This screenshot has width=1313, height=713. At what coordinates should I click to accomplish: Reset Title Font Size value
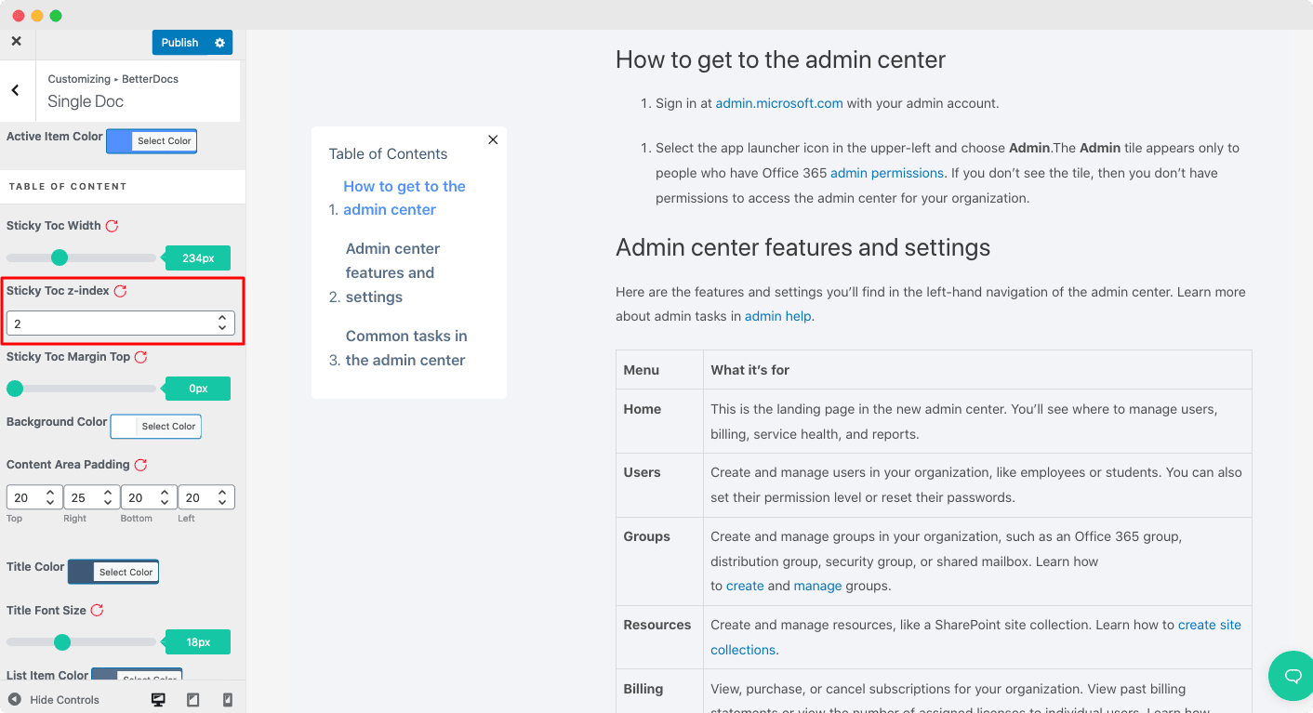click(97, 611)
